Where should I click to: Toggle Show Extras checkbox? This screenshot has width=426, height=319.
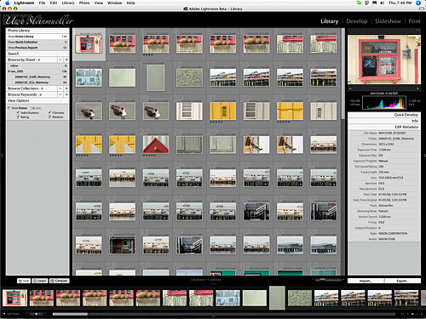[9, 108]
